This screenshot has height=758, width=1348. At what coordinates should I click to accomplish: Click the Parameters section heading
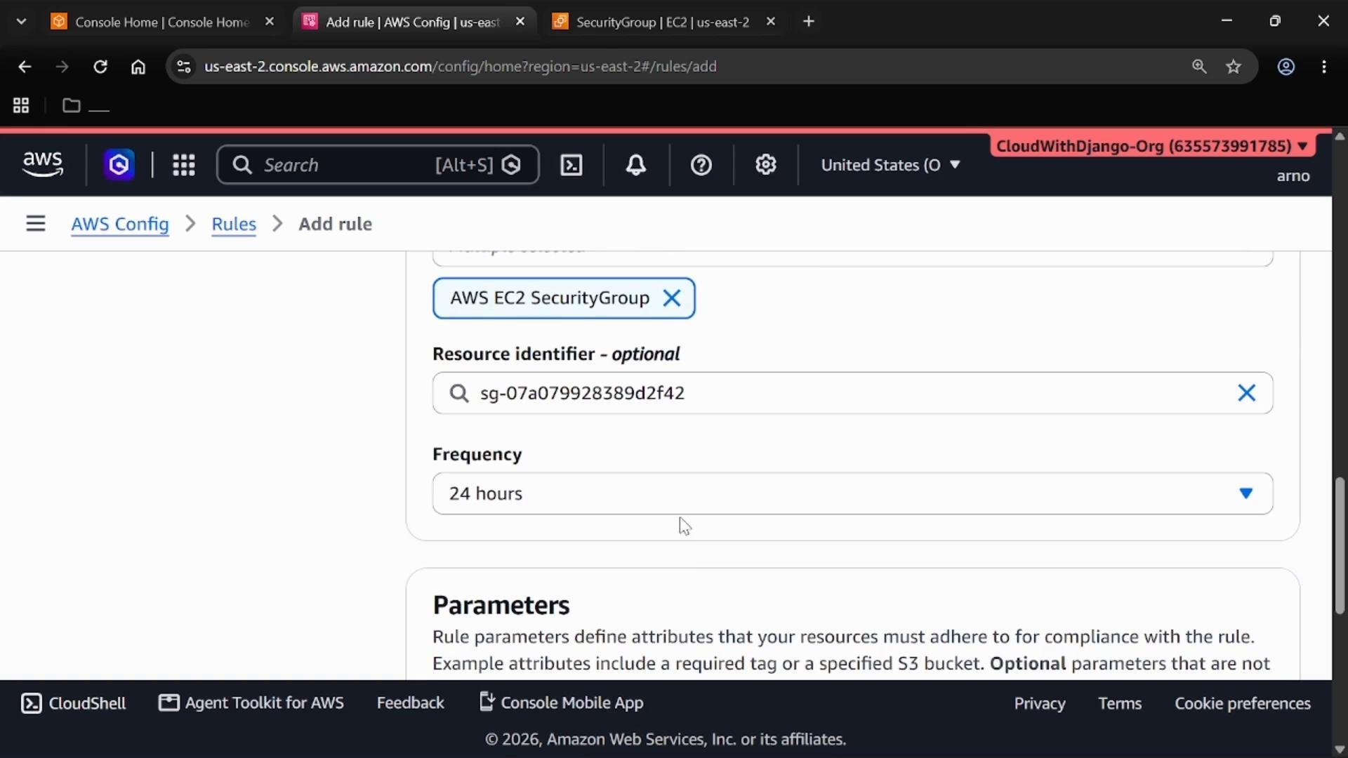(x=501, y=605)
